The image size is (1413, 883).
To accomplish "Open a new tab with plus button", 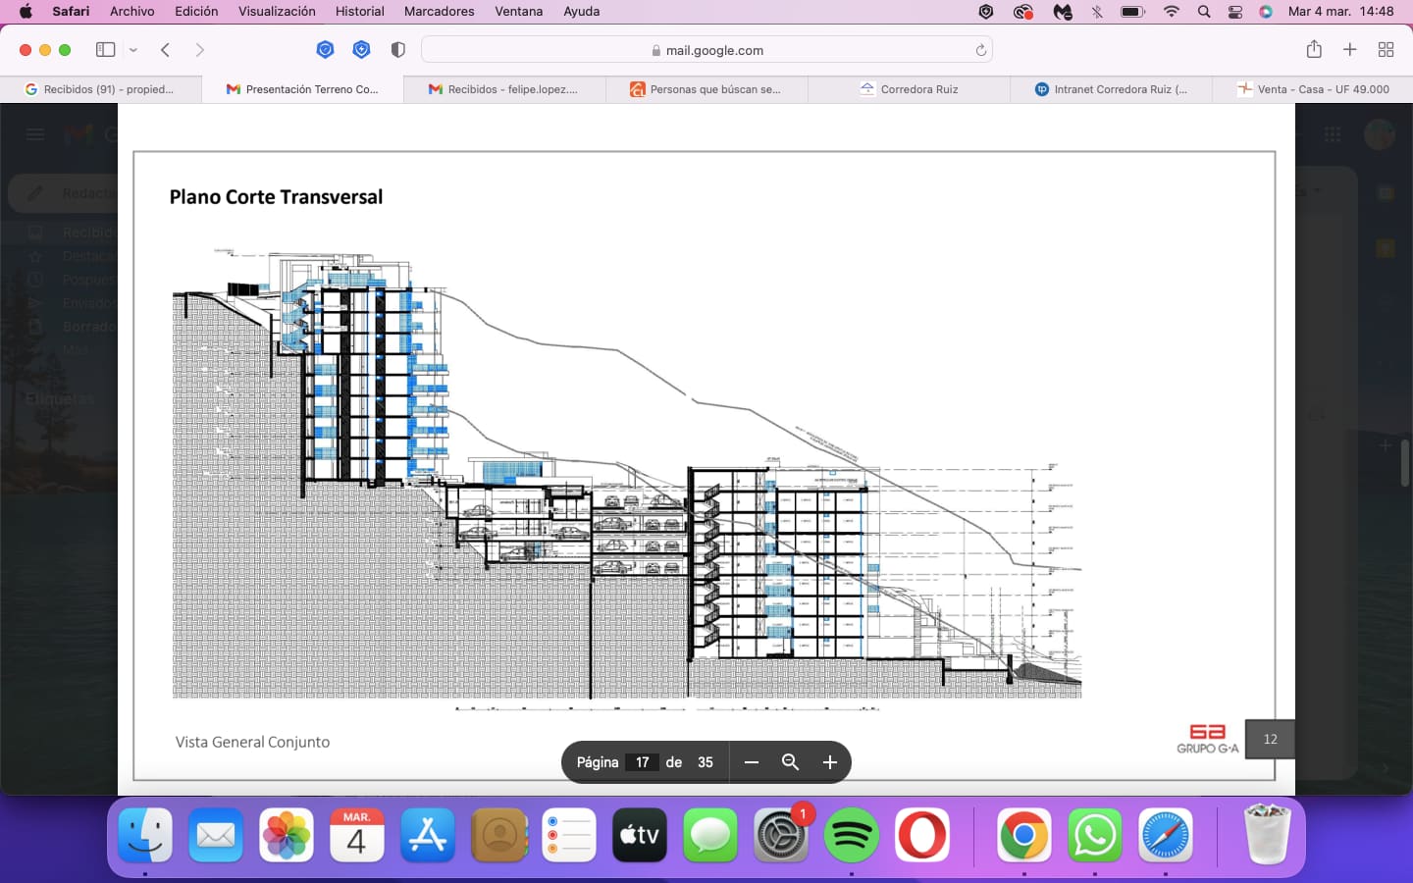I will click(x=1350, y=50).
